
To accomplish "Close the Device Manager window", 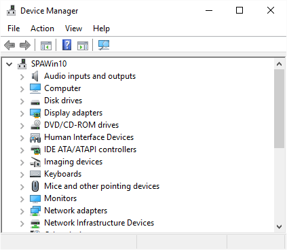I will [x=271, y=10].
